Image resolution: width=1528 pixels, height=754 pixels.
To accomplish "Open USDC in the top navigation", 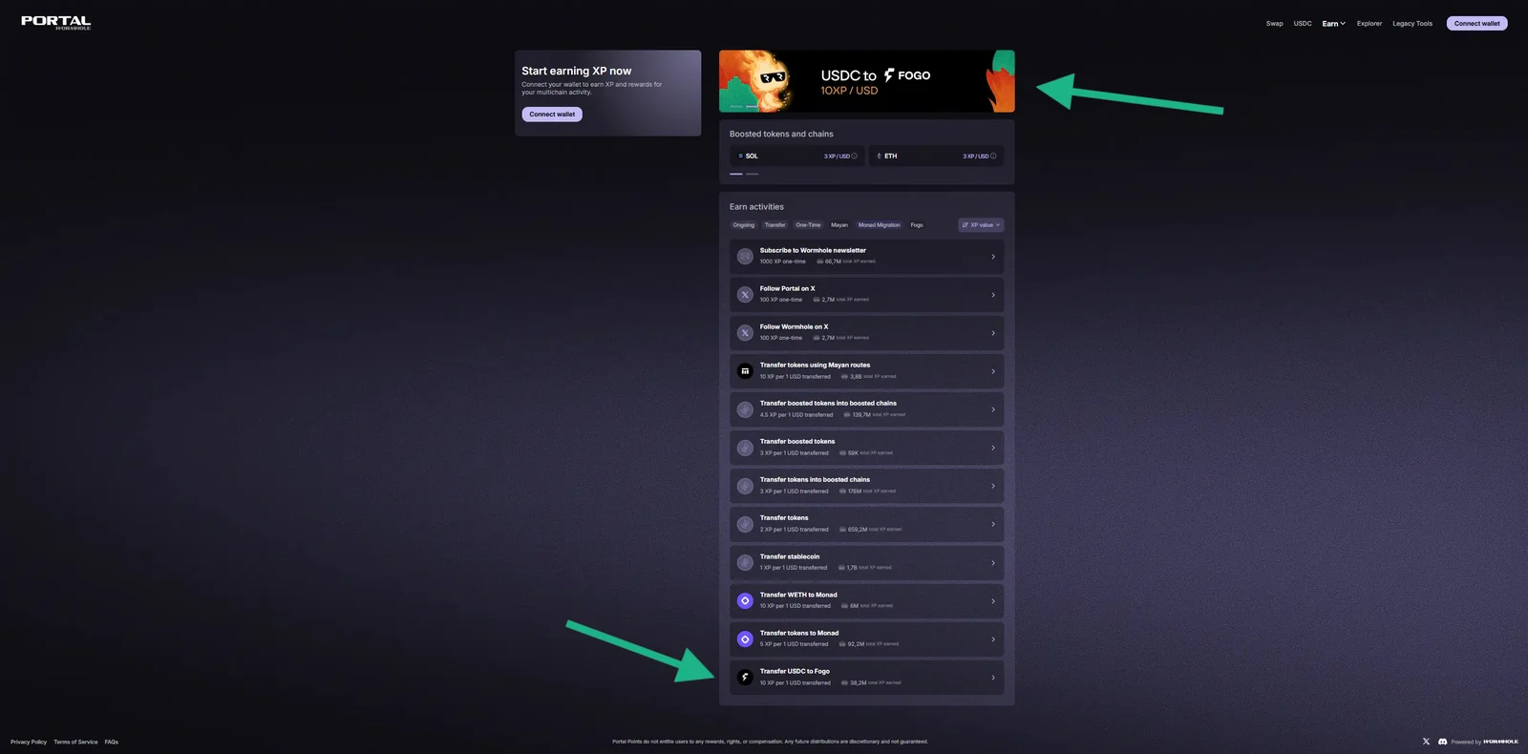I will click(1303, 24).
